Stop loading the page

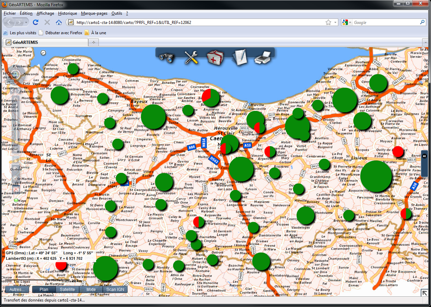[x=47, y=23]
